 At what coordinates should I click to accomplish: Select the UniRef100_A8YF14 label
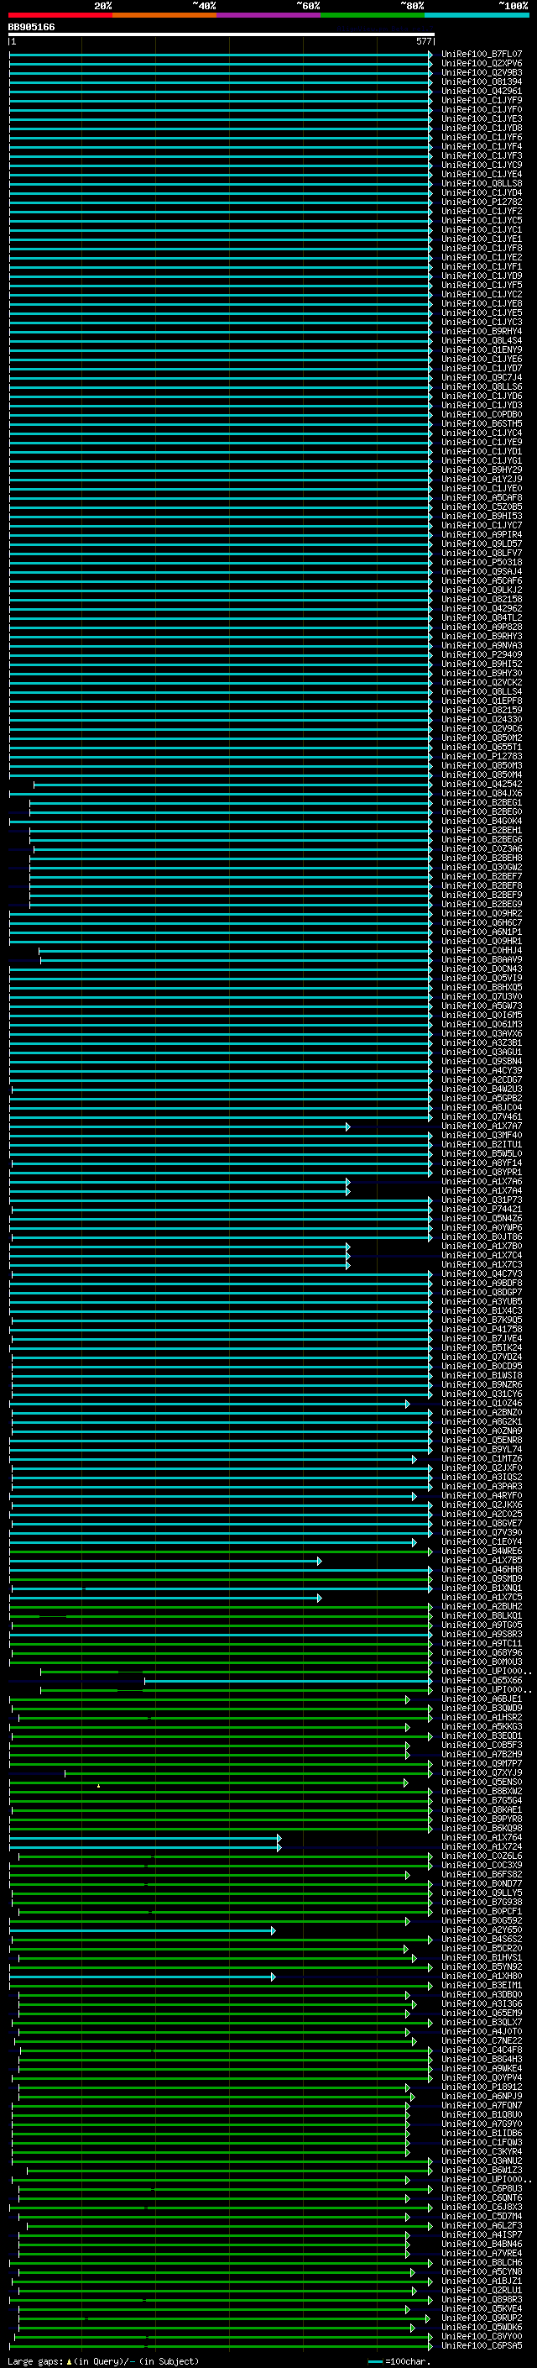tap(482, 1163)
